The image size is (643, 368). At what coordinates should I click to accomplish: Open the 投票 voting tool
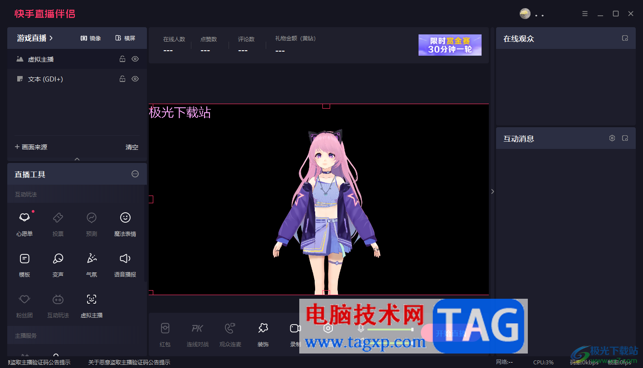click(58, 224)
